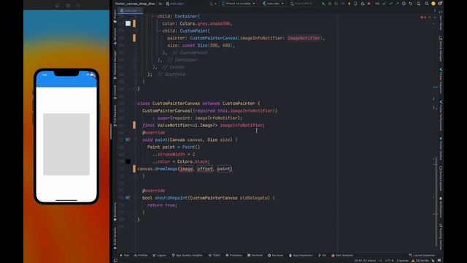Collapse the paint method fold marker
This screenshot has width=467, height=263.
pos(136,140)
